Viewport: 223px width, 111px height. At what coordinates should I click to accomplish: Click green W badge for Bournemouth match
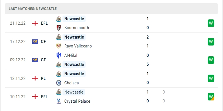point(211,23)
